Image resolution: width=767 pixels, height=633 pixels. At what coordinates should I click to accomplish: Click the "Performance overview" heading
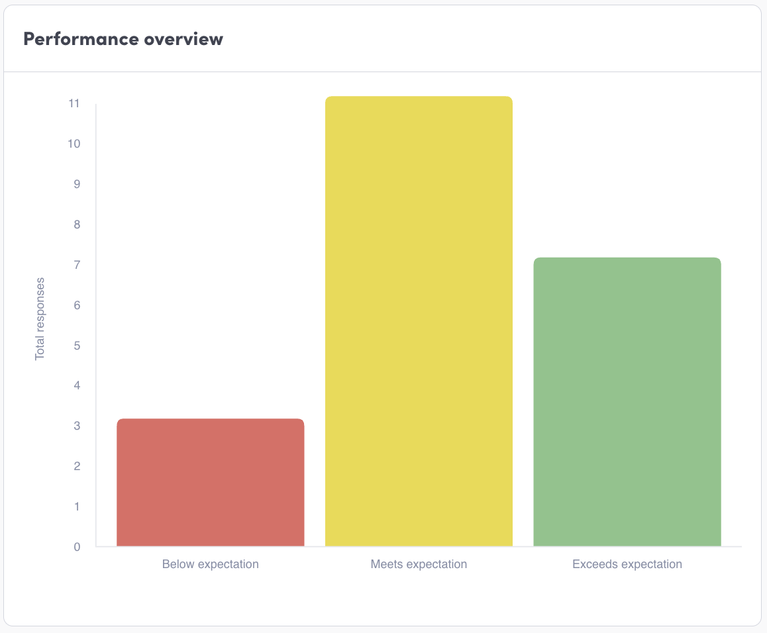pyautogui.click(x=123, y=39)
